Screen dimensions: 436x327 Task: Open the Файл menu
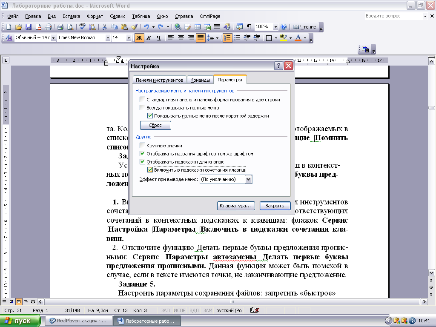pyautogui.click(x=13, y=16)
